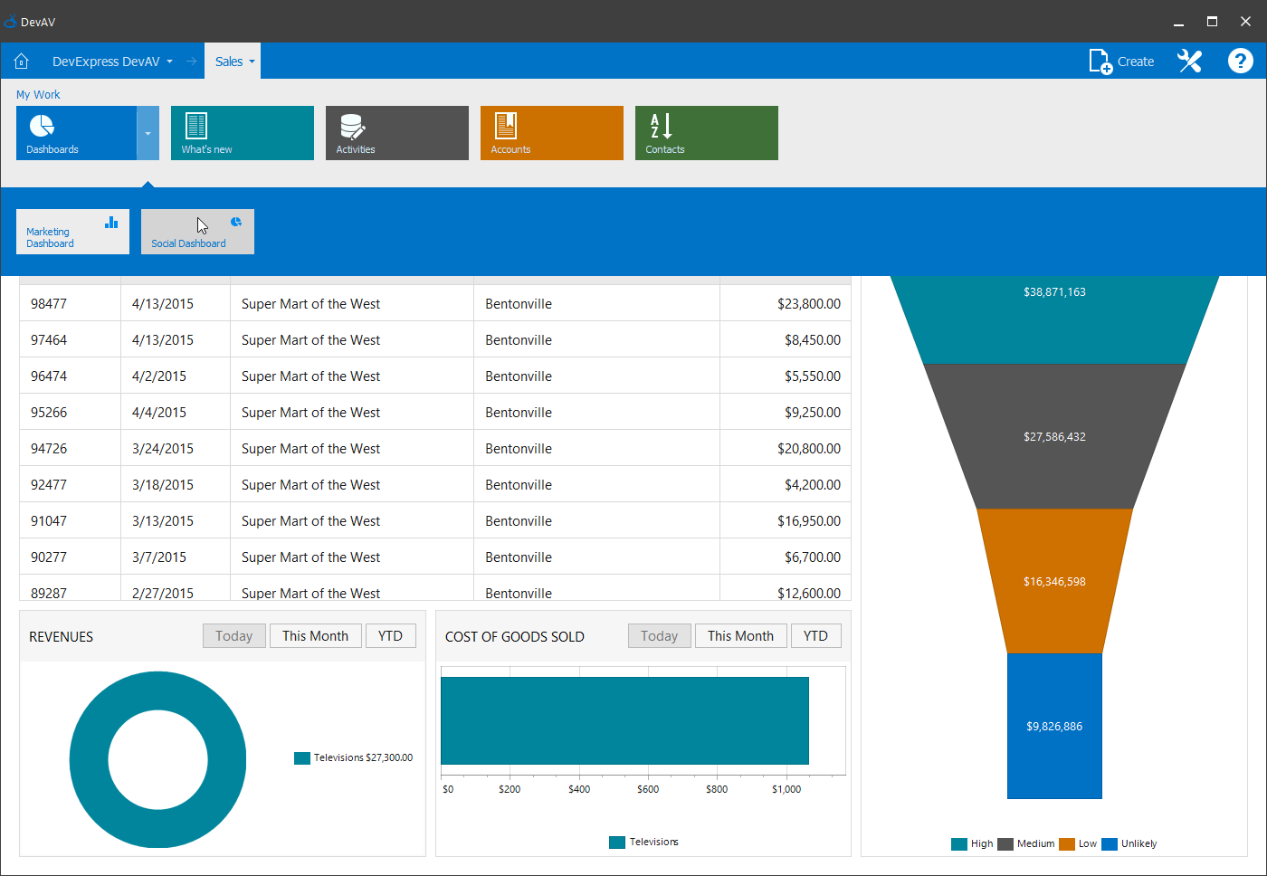The width and height of the screenshot is (1267, 876).
Task: Select order row 94726 in the table
Action: [434, 449]
